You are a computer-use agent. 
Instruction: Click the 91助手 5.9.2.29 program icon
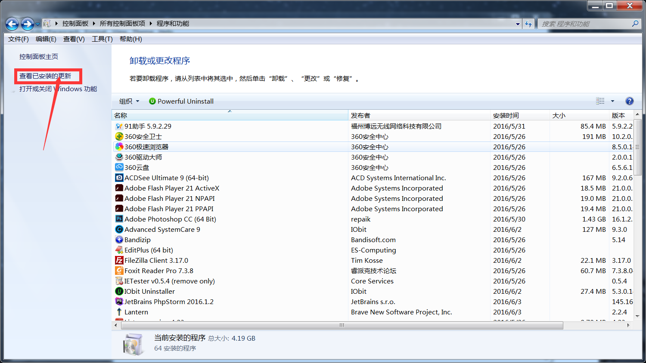tap(119, 126)
